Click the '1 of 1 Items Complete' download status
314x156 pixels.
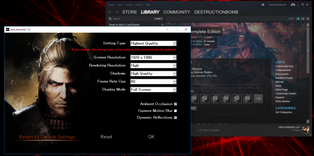[208, 130]
